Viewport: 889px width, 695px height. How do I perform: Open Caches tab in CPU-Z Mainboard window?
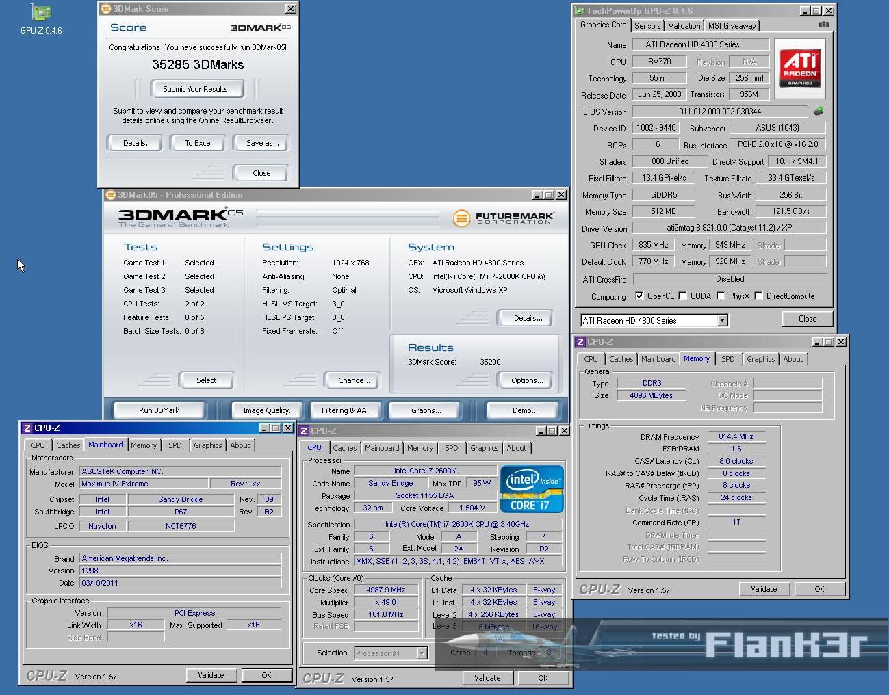(x=68, y=445)
